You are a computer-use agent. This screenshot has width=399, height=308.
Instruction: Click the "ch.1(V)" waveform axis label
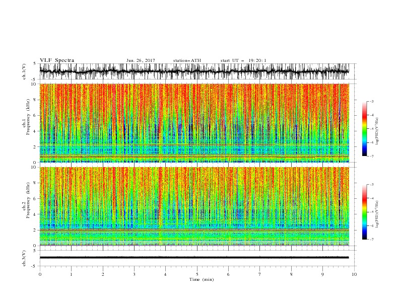click(x=24, y=71)
